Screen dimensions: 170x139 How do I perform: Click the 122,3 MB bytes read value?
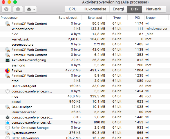tap(98, 29)
